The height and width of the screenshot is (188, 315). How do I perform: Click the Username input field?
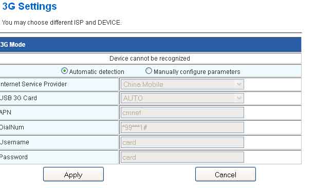[182, 142]
